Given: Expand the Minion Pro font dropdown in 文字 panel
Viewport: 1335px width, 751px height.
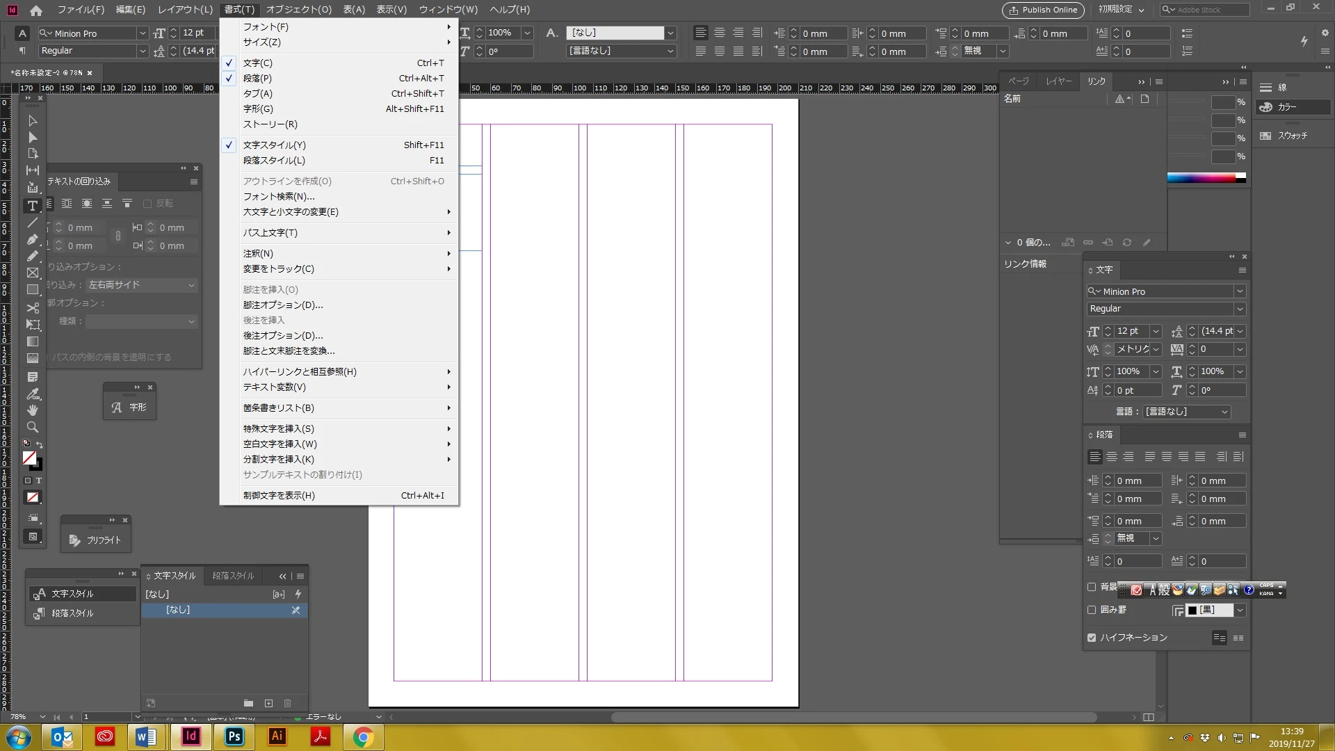Looking at the screenshot, I should 1239,291.
